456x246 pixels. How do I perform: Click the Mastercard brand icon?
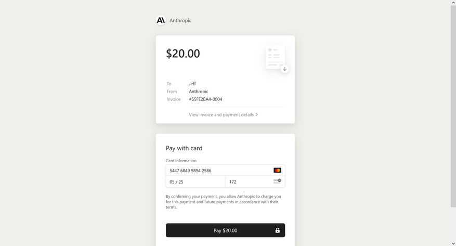pos(277,170)
